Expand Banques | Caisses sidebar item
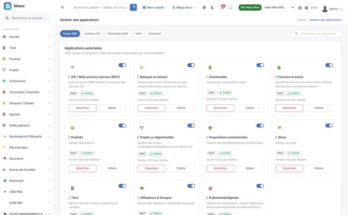The height and width of the screenshot is (215, 348). pyautogui.click(x=27, y=103)
